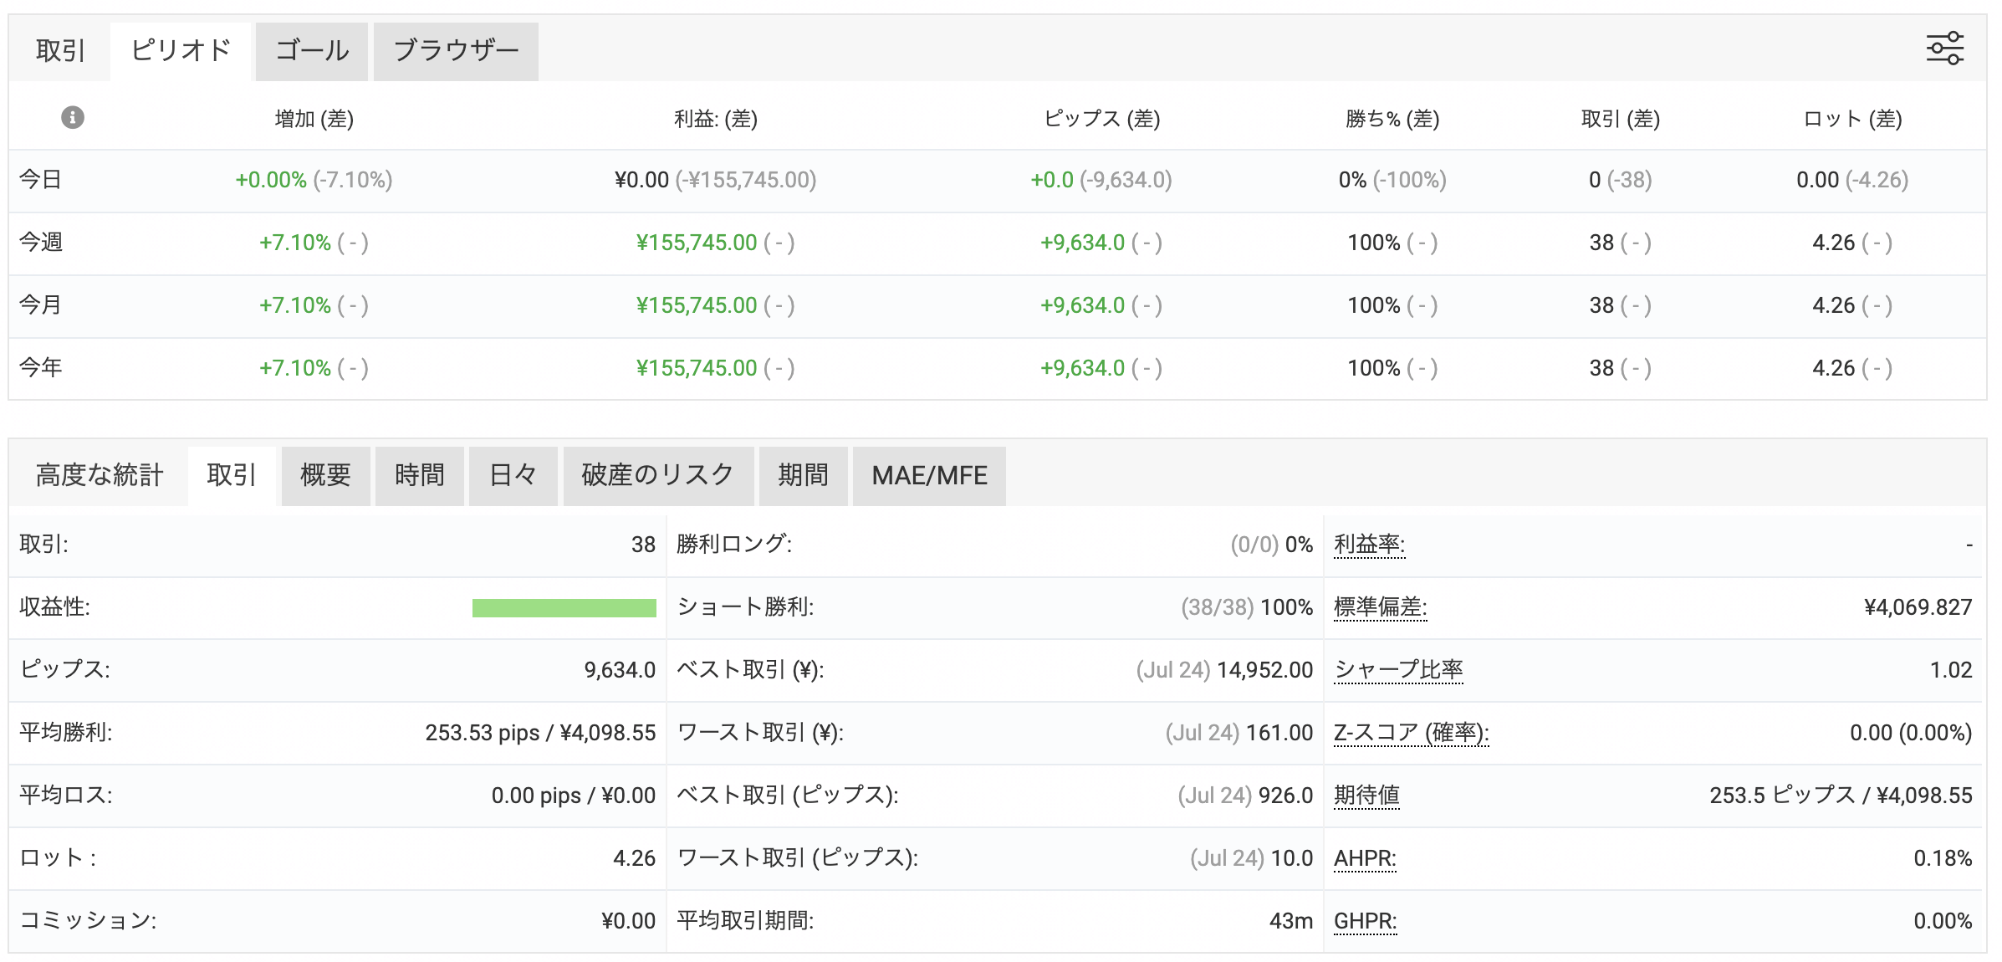This screenshot has height=962, width=2002.
Task: Select the ピリオド tab
Action: point(181,51)
